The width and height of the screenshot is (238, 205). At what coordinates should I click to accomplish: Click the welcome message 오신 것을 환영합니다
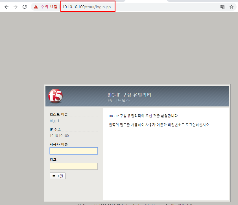[x=144, y=116]
